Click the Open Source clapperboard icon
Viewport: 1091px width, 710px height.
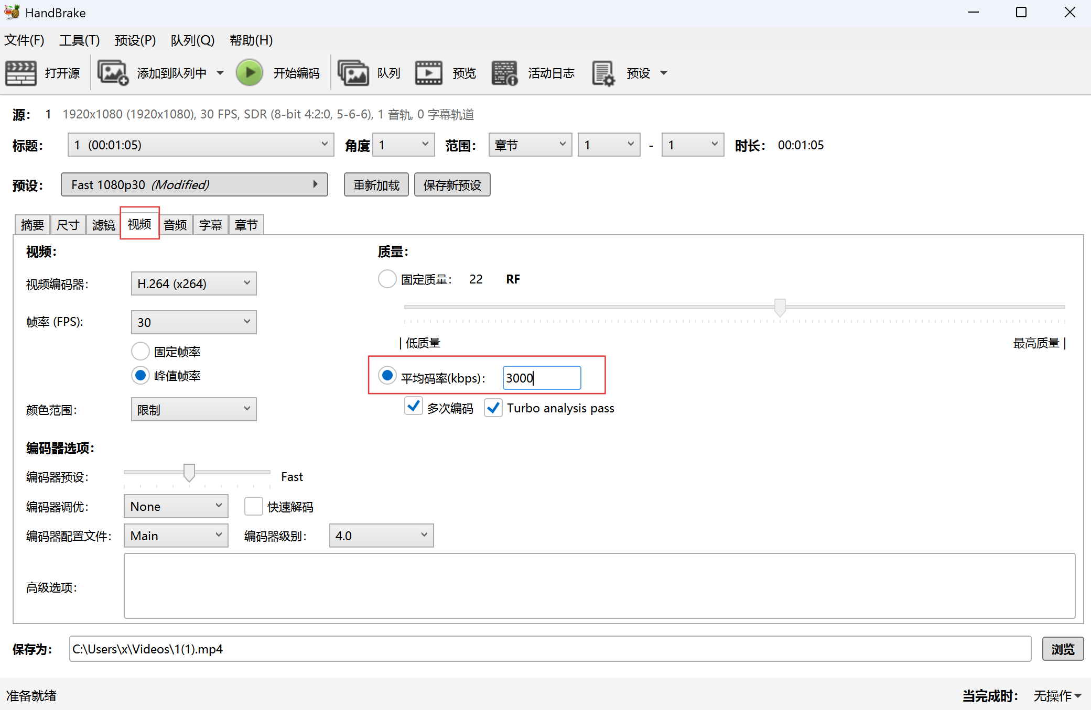(21, 73)
